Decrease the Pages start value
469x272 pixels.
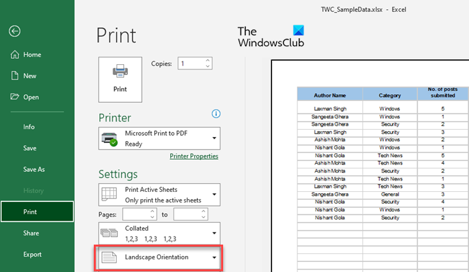[152, 217]
